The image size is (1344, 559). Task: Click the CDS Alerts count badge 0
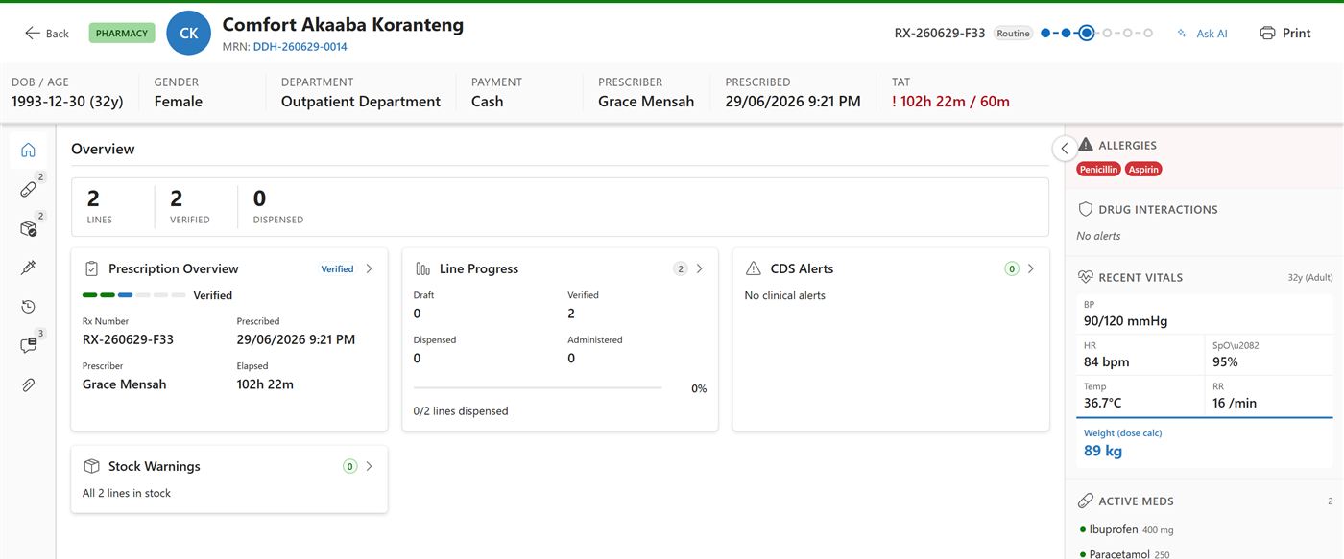[1011, 269]
